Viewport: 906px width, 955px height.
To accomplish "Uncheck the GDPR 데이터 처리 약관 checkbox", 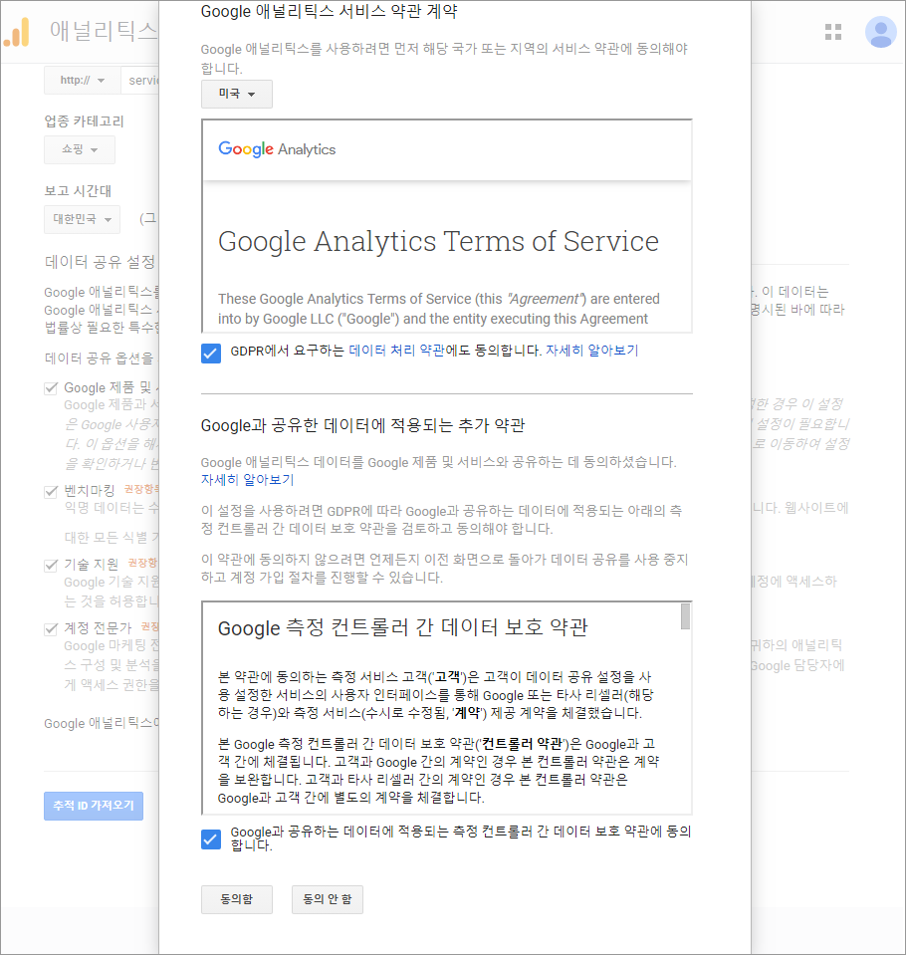I will tap(211, 354).
